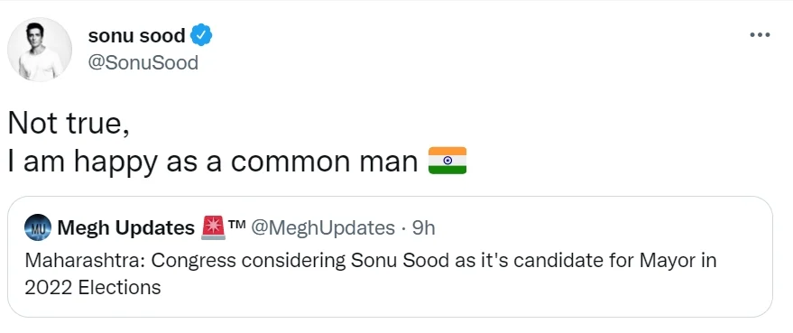The image size is (793, 333).
Task: Open the quoted tweet starting with Maharashtra
Action: 390,256
